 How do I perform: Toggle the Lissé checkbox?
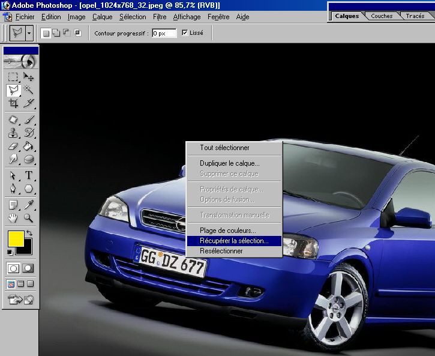click(185, 33)
